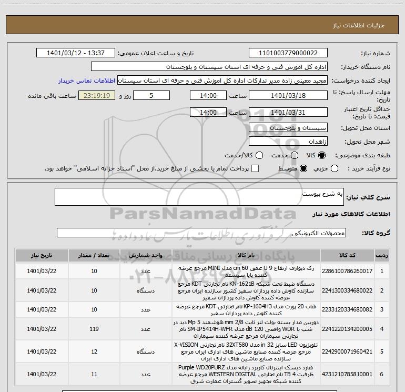Click the delivery city field زاهدان
The height and width of the screenshot is (392, 405).
point(288,142)
